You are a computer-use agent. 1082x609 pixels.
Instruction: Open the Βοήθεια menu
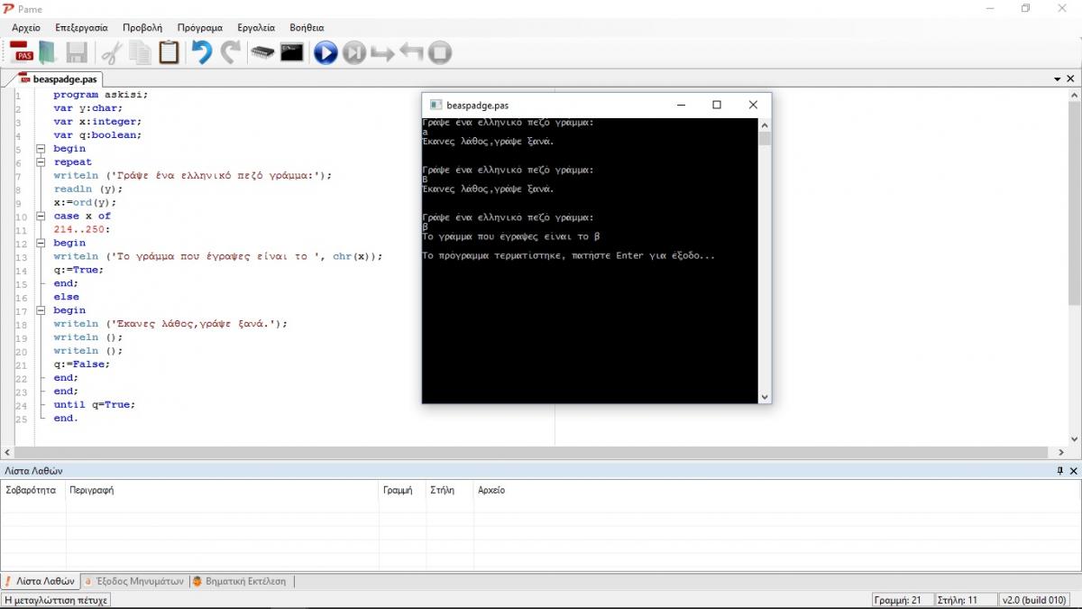[307, 28]
